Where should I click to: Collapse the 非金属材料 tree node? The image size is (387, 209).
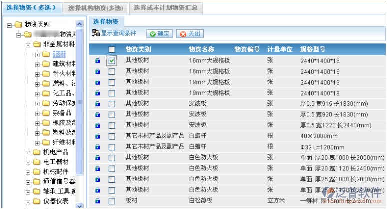click(28, 44)
